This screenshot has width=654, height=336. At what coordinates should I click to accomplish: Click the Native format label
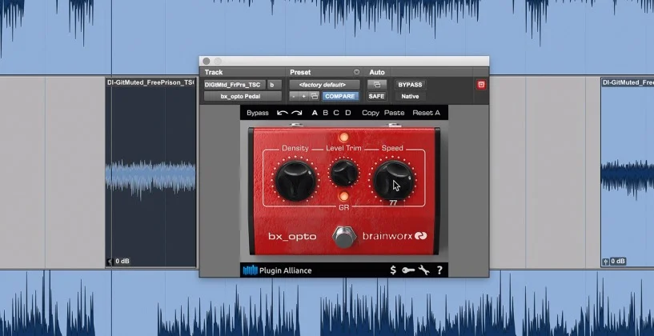(x=410, y=96)
